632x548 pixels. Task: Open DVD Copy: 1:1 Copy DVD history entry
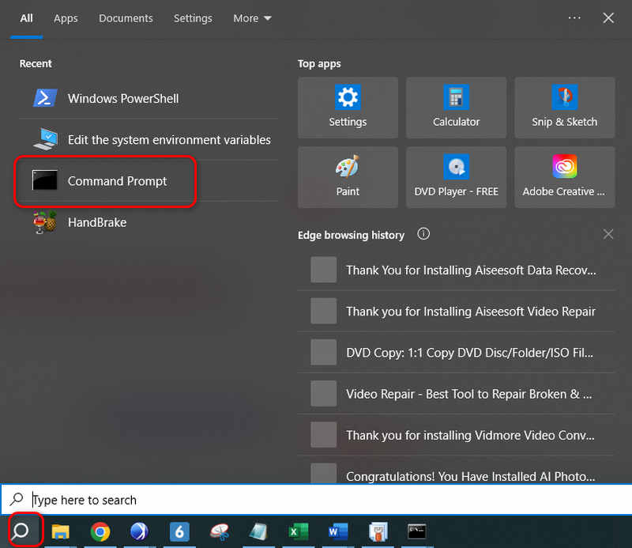pos(457,353)
